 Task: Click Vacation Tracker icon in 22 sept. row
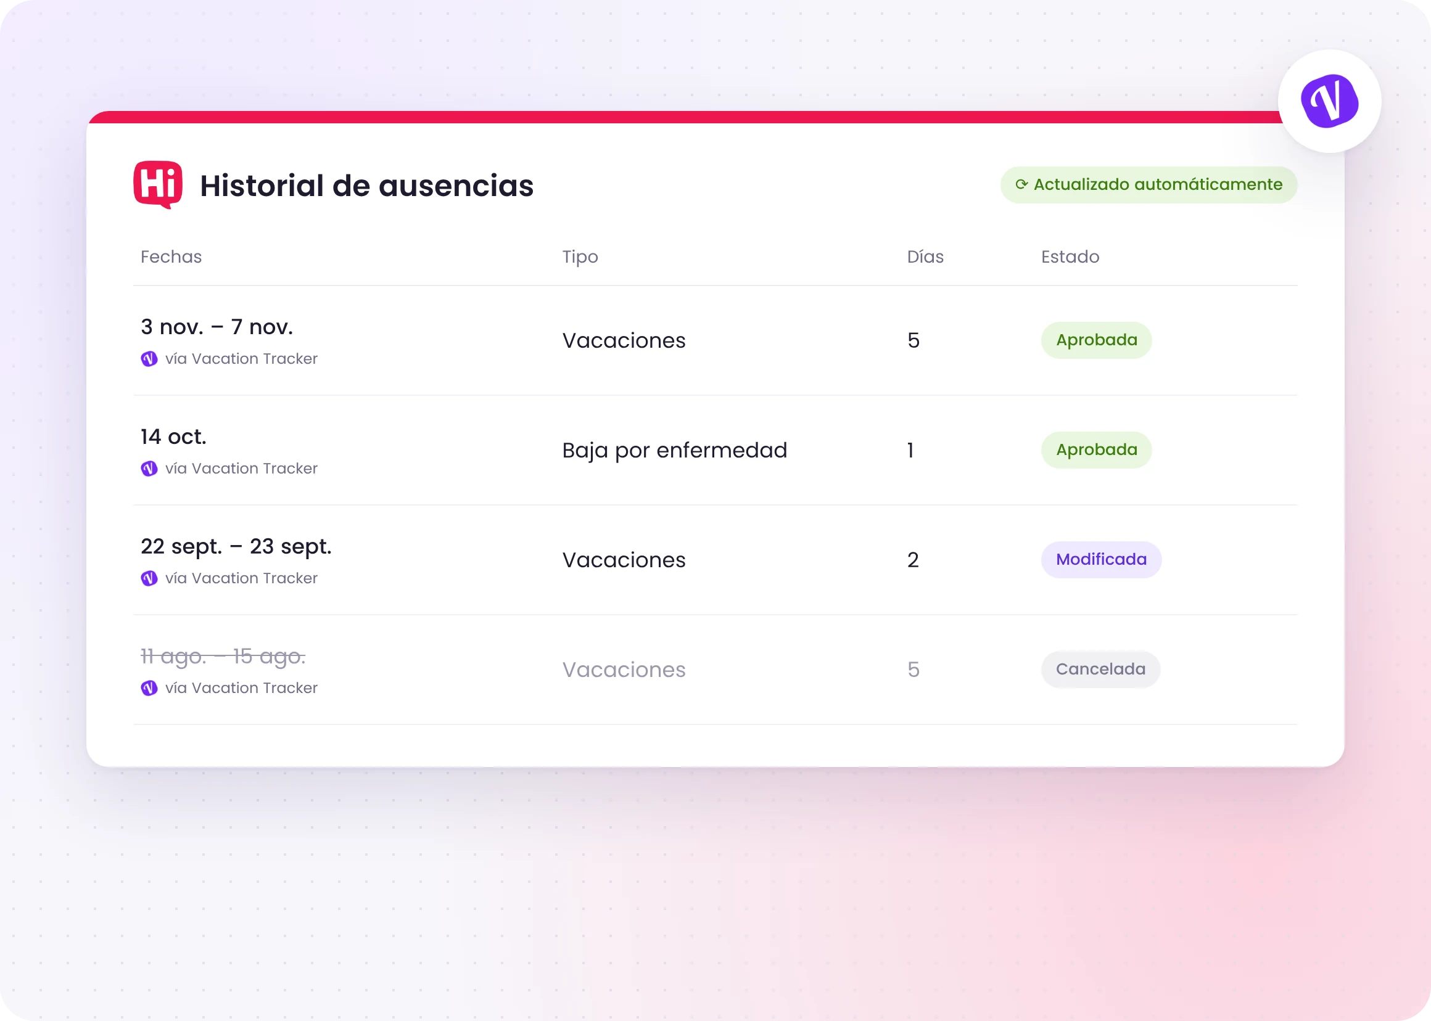[x=149, y=578]
